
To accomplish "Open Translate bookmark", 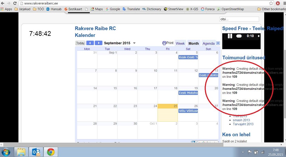I will pos(131,9).
